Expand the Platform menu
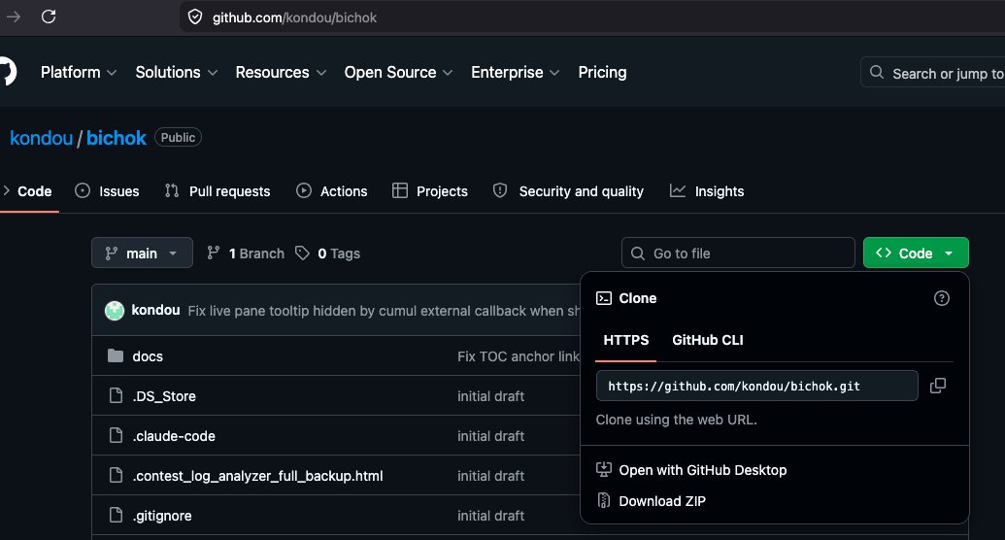This screenshot has height=540, width=1005. pyautogui.click(x=79, y=73)
